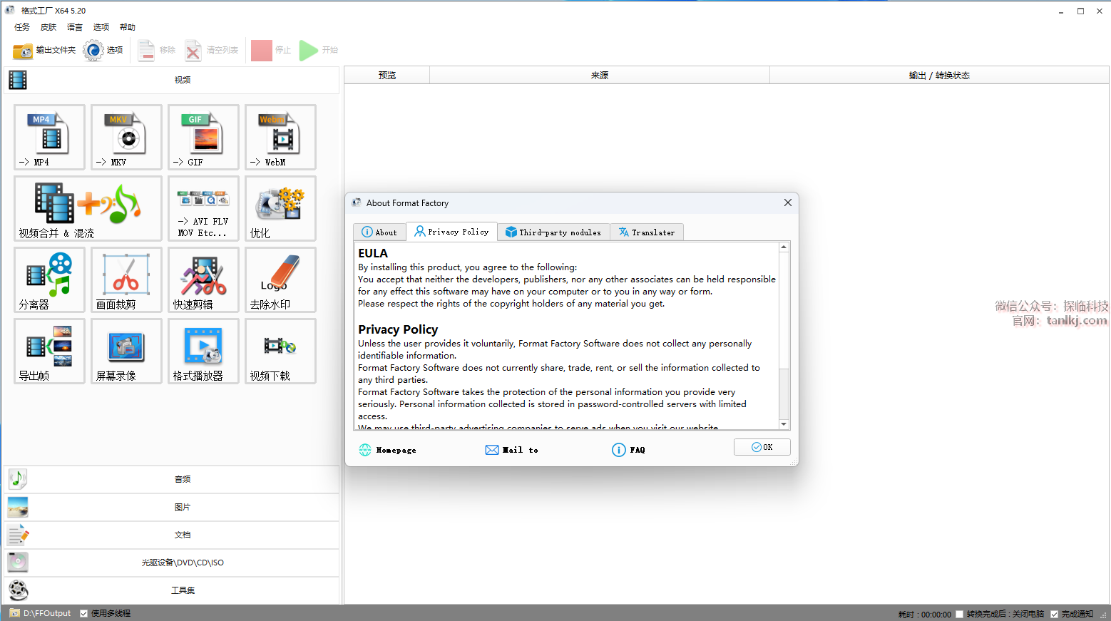Toggle the 使用多线程 checkbox
Image resolution: width=1111 pixels, height=621 pixels.
[84, 613]
